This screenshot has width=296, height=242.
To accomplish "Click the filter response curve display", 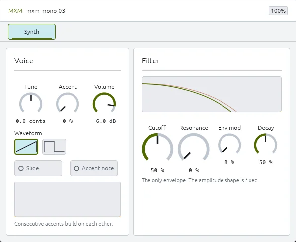I will pos(212,94).
